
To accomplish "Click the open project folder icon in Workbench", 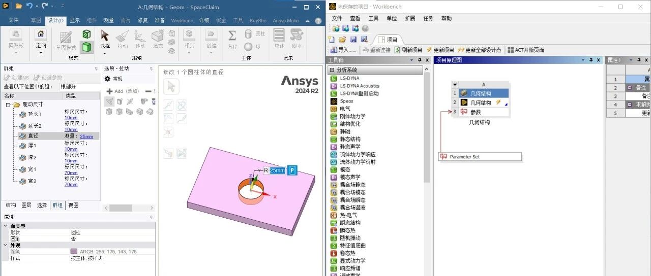I will pos(342,39).
